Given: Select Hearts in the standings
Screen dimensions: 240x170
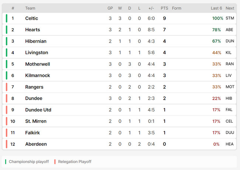Looking at the screenshot, I should (32, 29).
